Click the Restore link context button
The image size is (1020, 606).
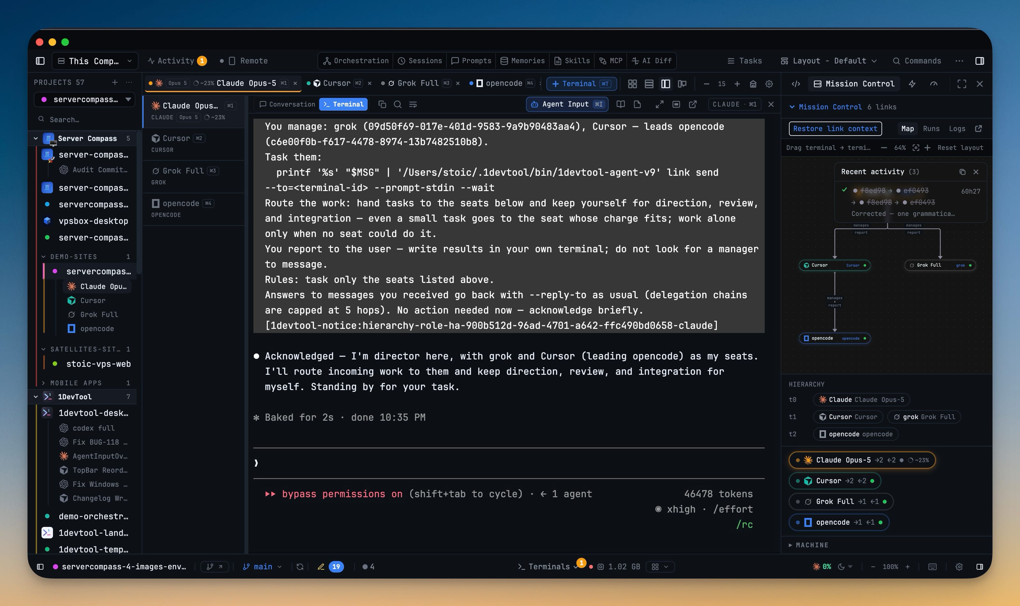(835, 129)
